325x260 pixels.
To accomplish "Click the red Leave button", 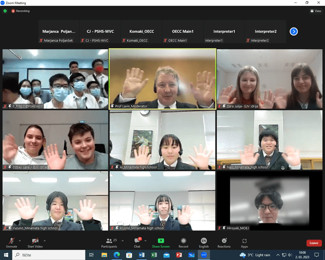I will point(314,243).
